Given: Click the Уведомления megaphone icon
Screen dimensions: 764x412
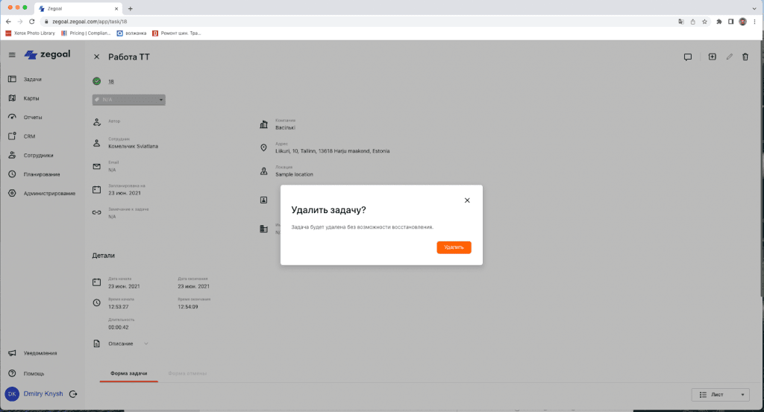Looking at the screenshot, I should tap(12, 353).
